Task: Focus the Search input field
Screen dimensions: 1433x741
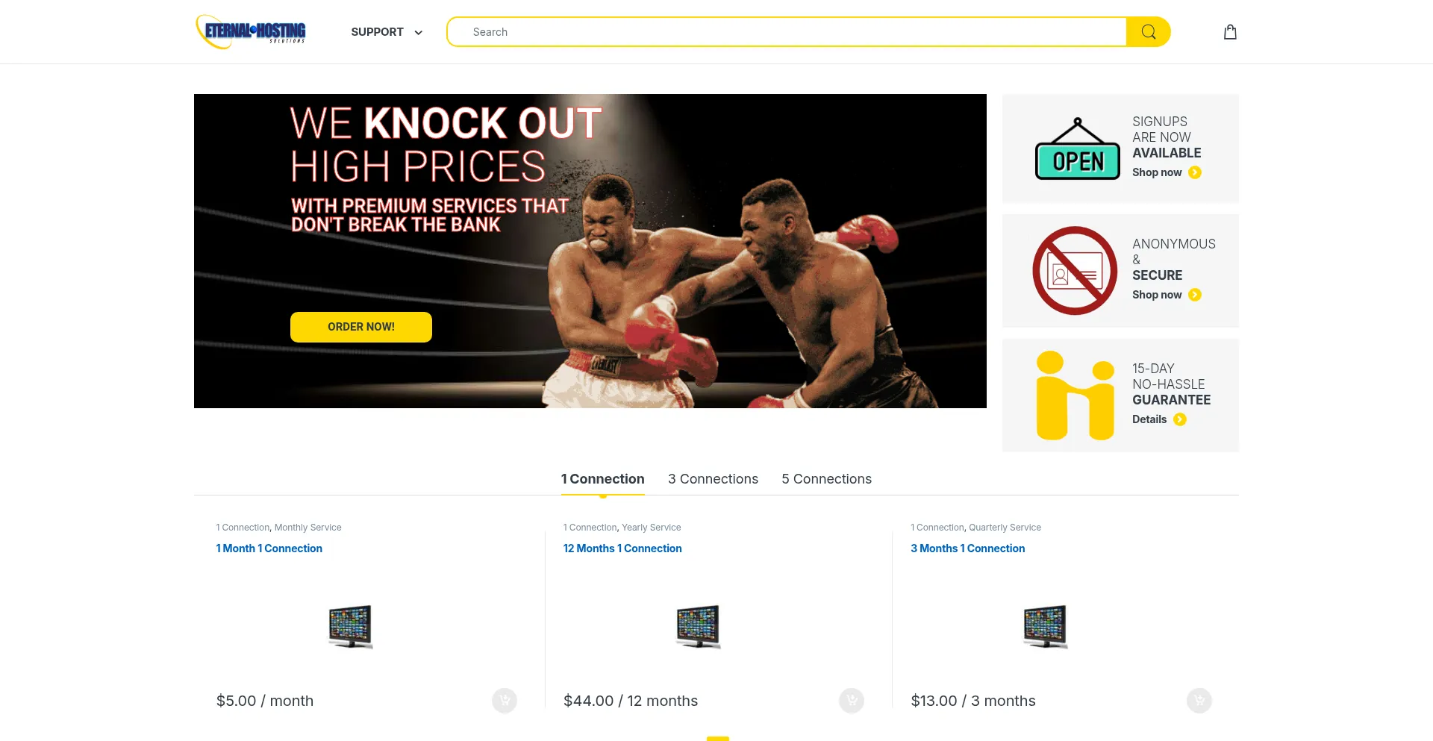Action: click(787, 32)
